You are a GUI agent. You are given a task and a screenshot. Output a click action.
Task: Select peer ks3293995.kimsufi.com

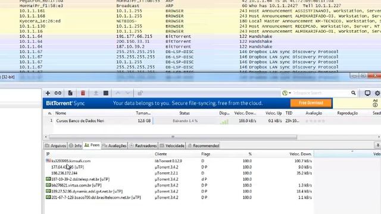point(71,161)
